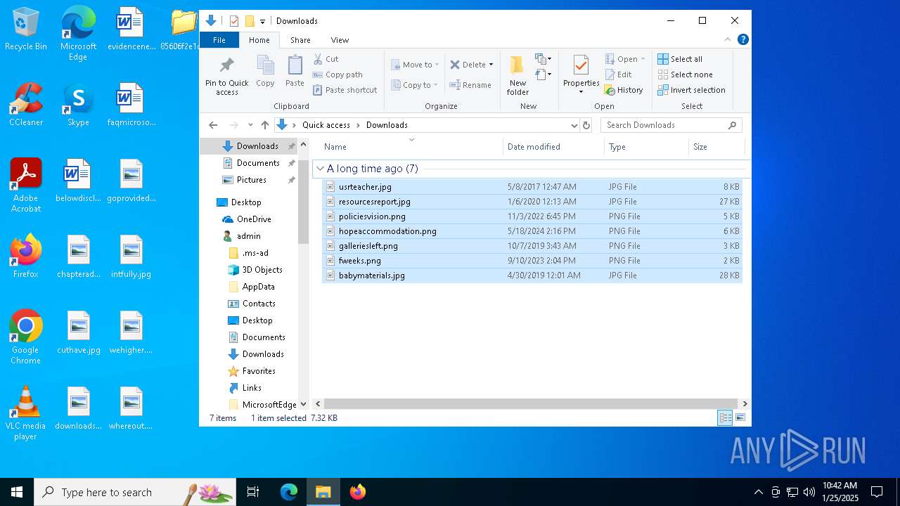Switch to the View ribbon tab
Image resolution: width=900 pixels, height=506 pixels.
[x=340, y=40]
